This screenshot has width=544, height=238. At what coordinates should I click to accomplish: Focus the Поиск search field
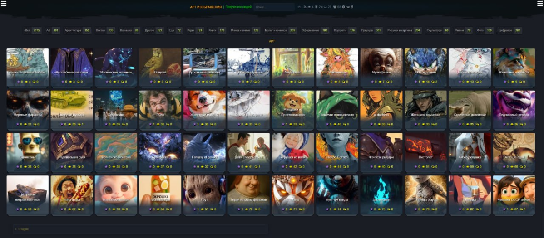(274, 7)
